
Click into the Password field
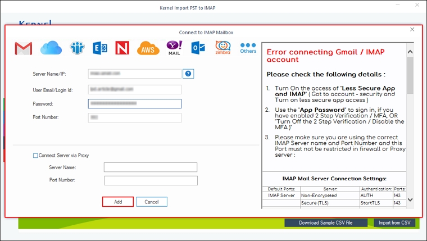pyautogui.click(x=134, y=103)
